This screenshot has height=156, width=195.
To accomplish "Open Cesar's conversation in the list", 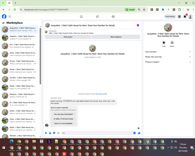I will 19,121.
